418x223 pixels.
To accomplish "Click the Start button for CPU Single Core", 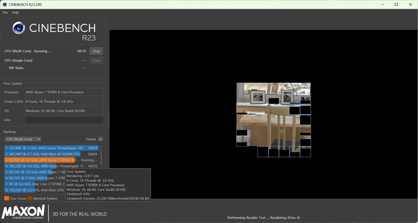I will pos(96,60).
